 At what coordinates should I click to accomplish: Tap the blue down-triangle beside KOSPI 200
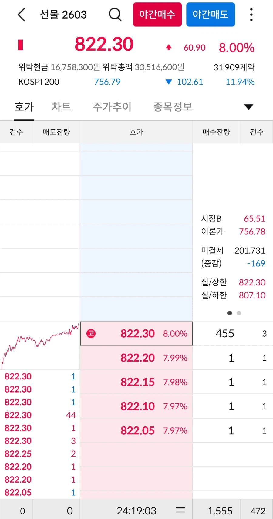[168, 82]
